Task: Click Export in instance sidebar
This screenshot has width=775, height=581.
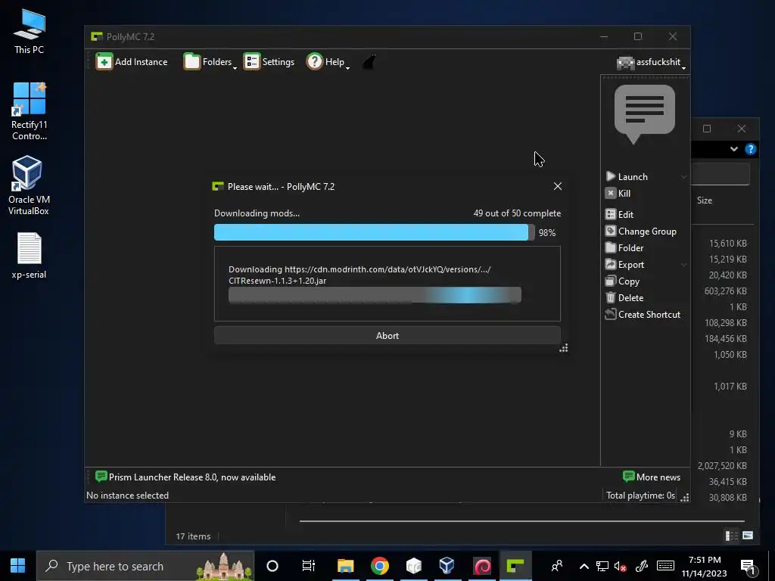Action: tap(625, 265)
